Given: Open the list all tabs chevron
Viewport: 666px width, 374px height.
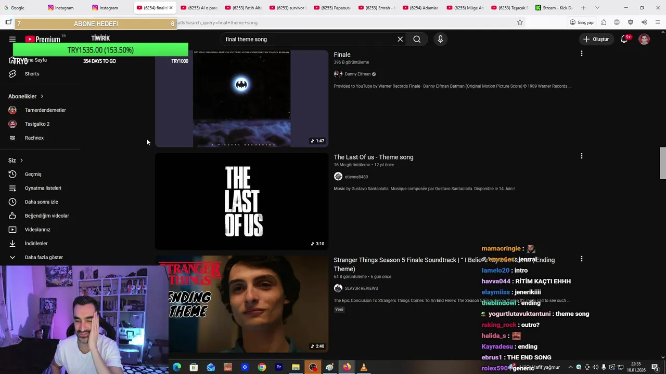Looking at the screenshot, I should [x=597, y=8].
